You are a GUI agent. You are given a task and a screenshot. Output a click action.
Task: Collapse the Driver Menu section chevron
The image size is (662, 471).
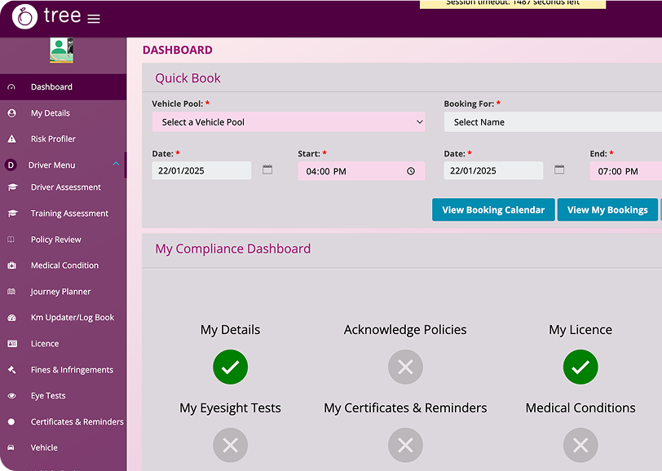(116, 164)
